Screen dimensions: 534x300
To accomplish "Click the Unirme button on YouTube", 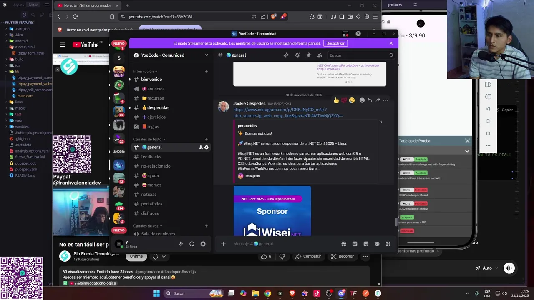I will (x=136, y=256).
